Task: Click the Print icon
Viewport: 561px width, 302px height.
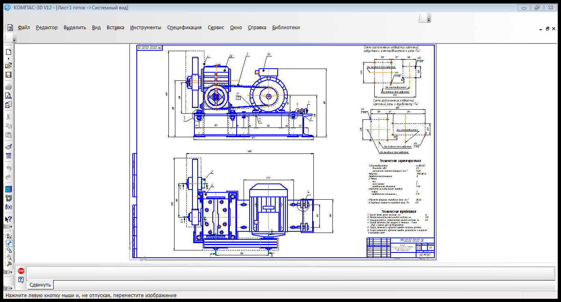Action: (9, 87)
